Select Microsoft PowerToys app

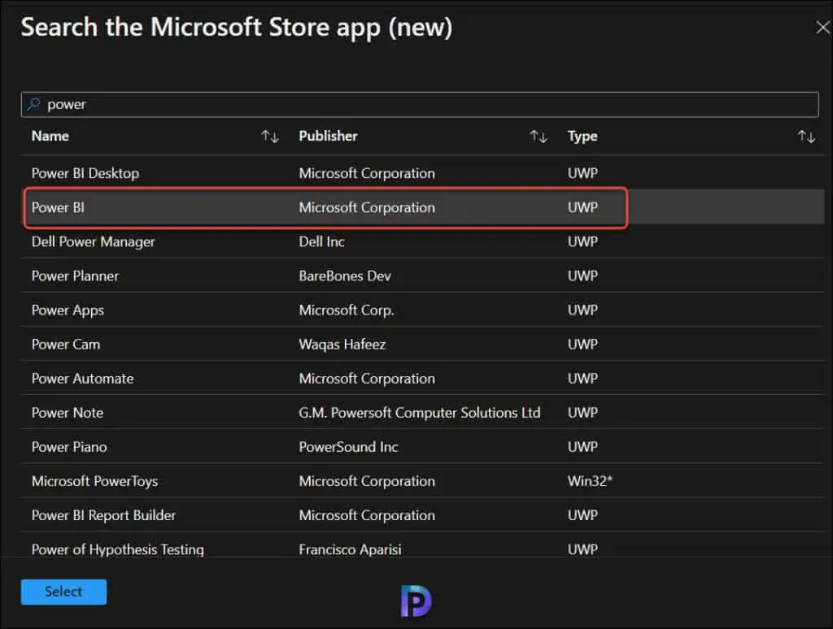click(x=422, y=481)
